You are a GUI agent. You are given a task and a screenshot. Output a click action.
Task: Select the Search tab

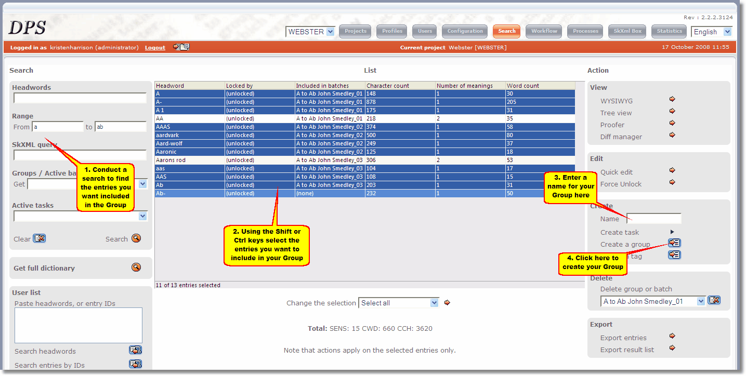click(x=506, y=31)
